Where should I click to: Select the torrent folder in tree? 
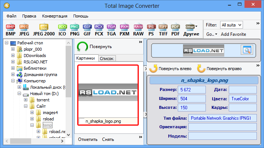(x=43, y=100)
